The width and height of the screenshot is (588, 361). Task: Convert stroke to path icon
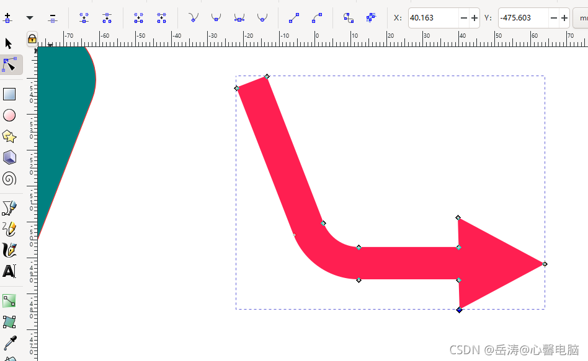coord(372,17)
